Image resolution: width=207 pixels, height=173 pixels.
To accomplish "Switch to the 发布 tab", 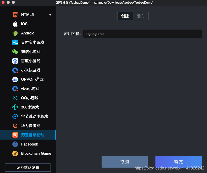I will pyautogui.click(x=141, y=16).
